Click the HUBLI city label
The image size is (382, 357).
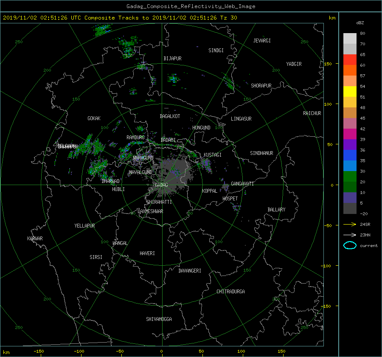[x=118, y=189]
